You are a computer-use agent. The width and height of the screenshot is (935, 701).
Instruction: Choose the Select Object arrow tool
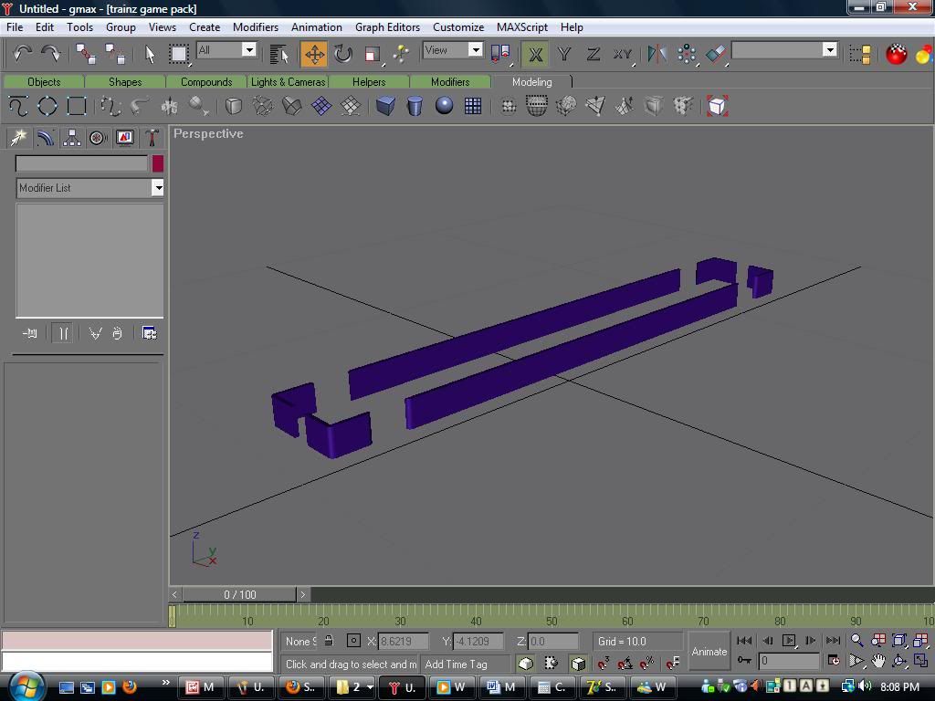pos(150,54)
